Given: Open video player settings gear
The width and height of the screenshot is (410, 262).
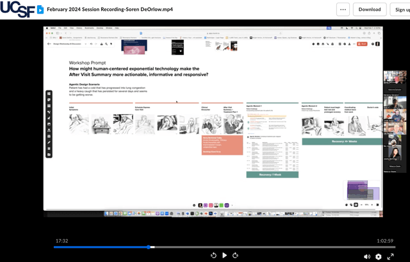Looking at the screenshot, I should (379, 256).
